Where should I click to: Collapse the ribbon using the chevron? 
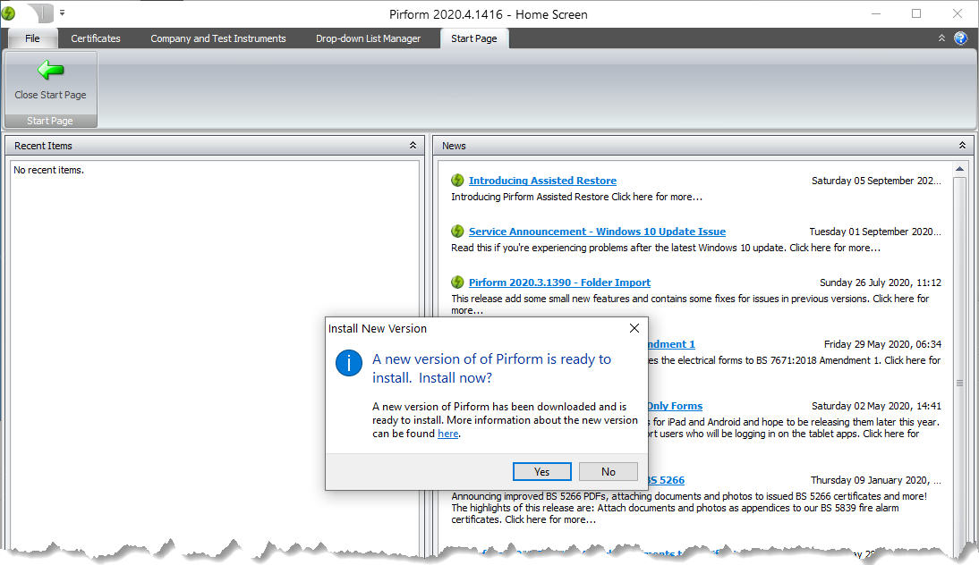941,38
